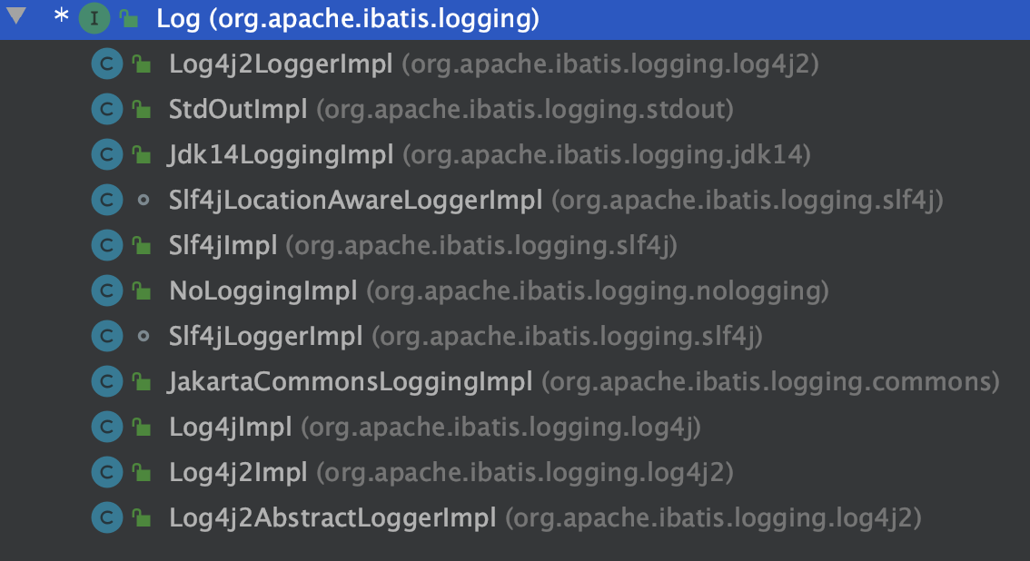Click the class icon beside Jdk14LoggingImpl
This screenshot has height=561, width=1030.
click(x=107, y=155)
